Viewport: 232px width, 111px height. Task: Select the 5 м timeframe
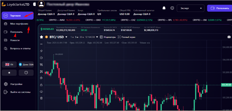tap(77, 37)
